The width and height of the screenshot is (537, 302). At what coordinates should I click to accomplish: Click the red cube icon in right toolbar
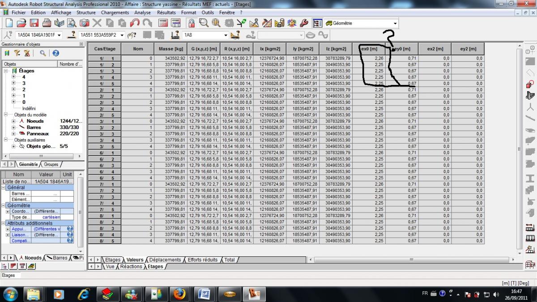[x=530, y=84]
